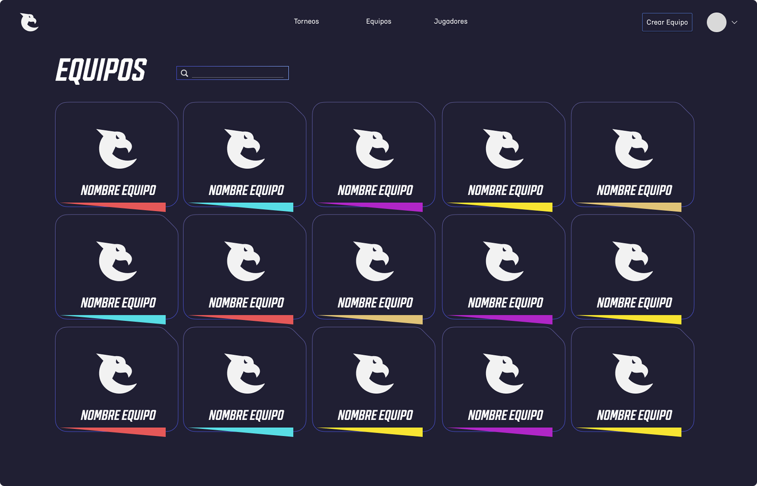
Task: Select eagle icon of first-row red team
Action: click(117, 148)
